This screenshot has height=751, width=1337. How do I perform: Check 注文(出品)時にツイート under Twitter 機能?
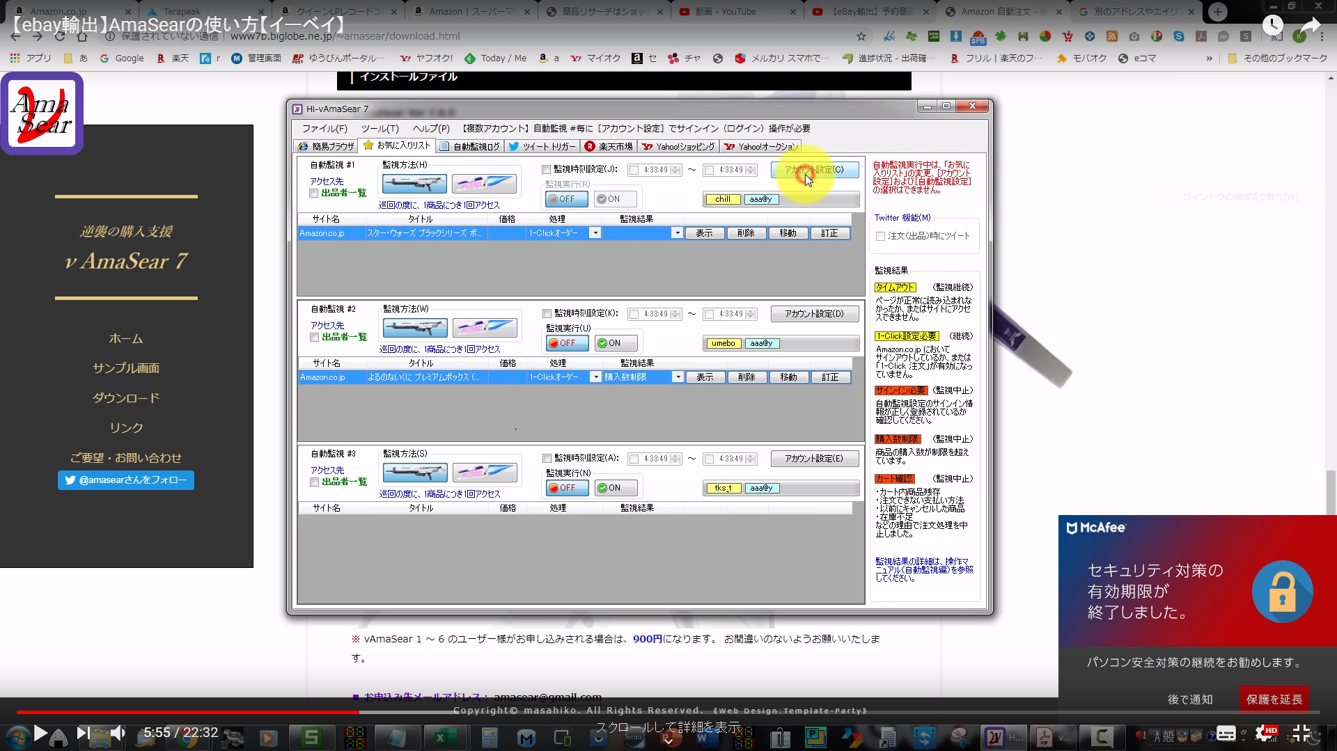881,237
